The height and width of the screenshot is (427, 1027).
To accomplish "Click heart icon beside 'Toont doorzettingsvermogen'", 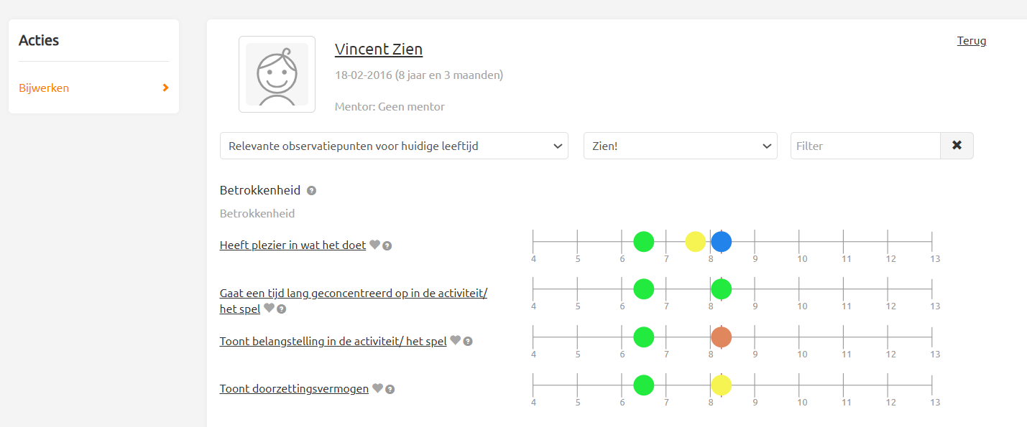I will pos(377,388).
